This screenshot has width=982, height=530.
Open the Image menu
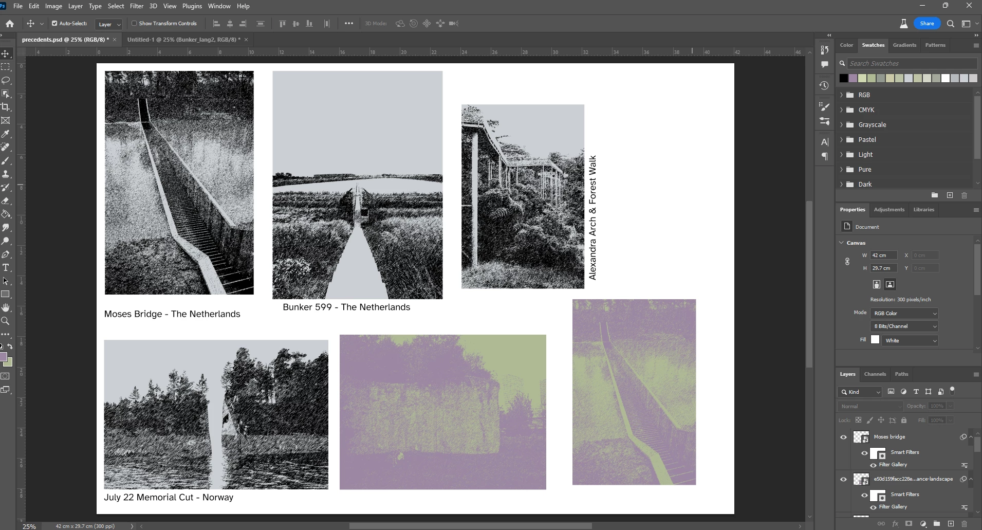pyautogui.click(x=53, y=6)
